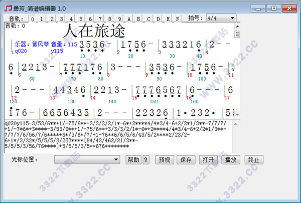The width and height of the screenshot is (301, 203).
Task: Select track 7 button
Action: (x=101, y=19)
